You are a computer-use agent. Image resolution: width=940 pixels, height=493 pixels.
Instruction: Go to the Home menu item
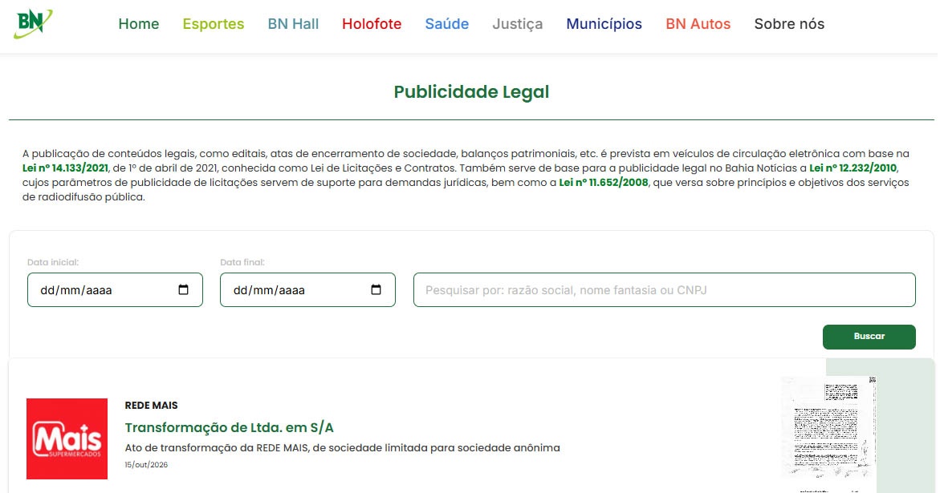[139, 24]
